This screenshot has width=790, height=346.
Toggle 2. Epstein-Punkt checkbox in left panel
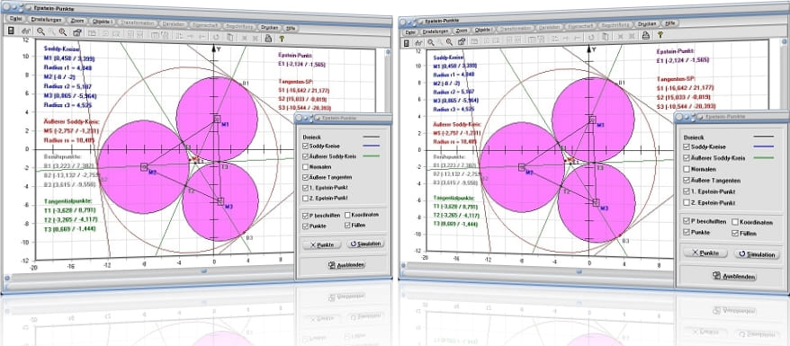coord(306,198)
